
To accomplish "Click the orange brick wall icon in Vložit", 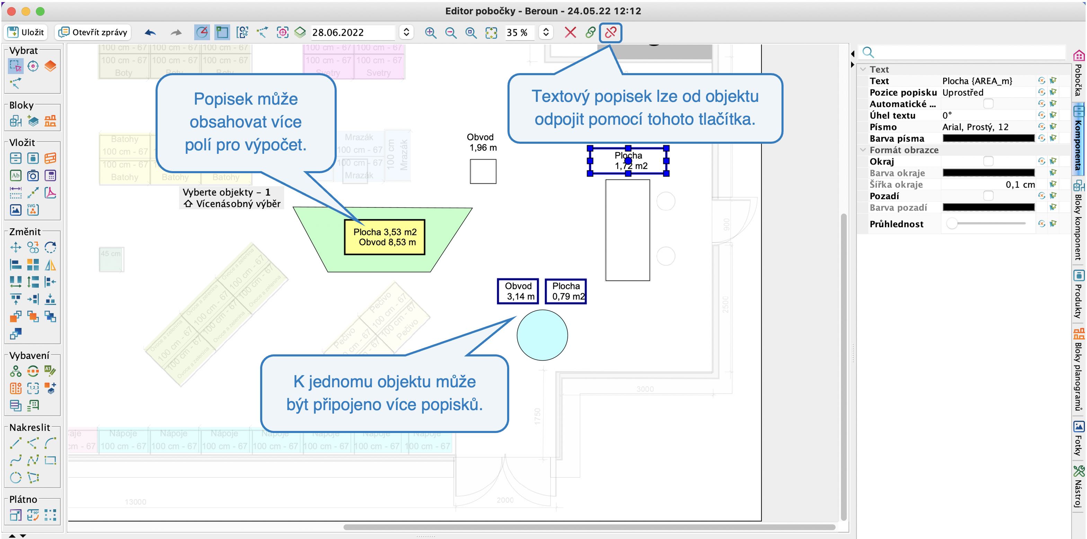I will coord(50,158).
